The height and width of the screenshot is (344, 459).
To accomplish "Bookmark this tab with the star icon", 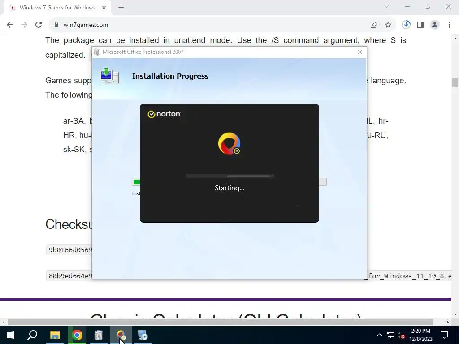I will click(388, 25).
